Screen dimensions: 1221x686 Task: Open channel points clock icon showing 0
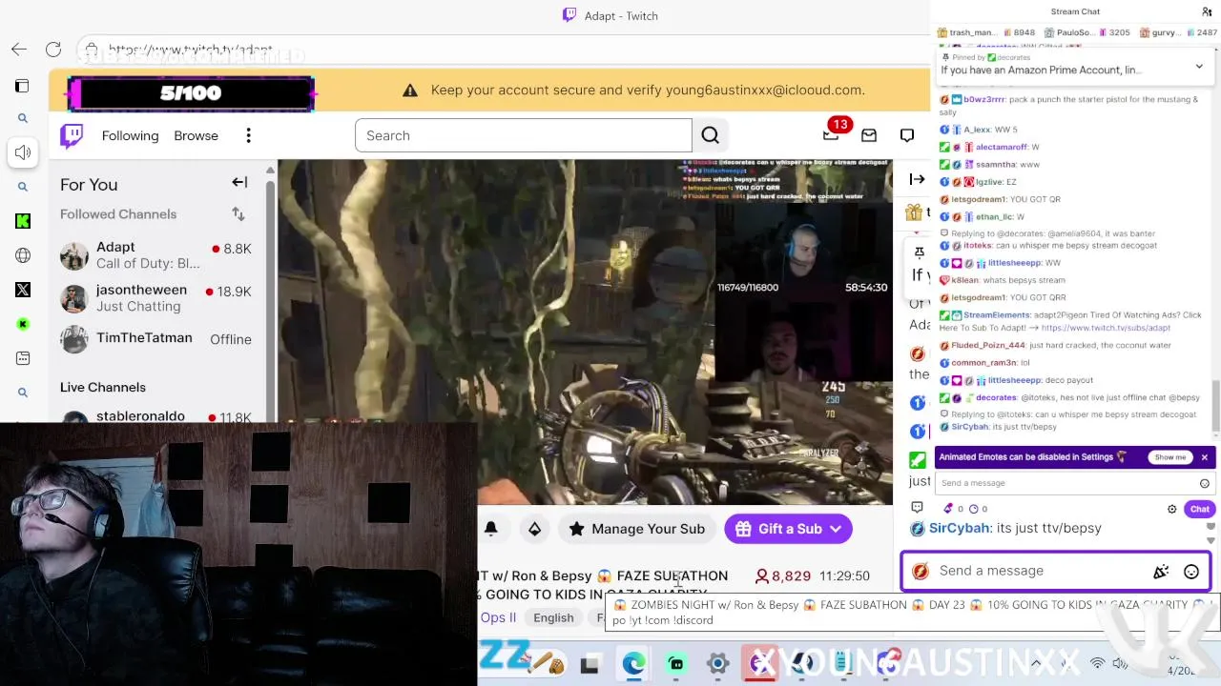coord(978,509)
